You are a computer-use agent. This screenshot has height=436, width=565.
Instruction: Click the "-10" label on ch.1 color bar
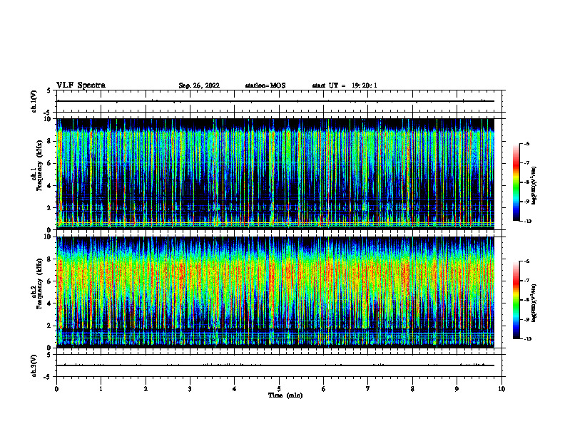click(527, 221)
